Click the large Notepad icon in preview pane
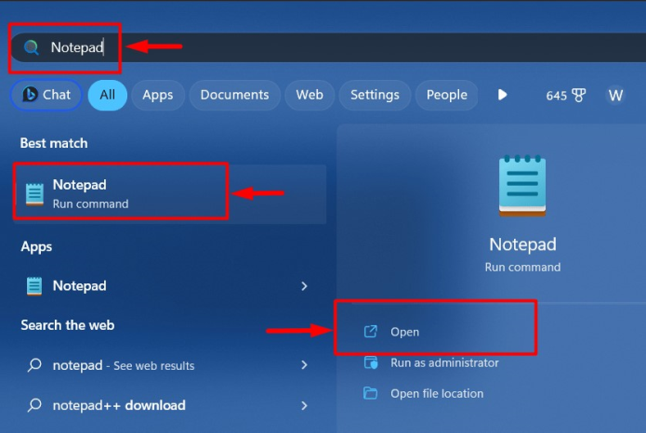646x433 pixels. 522,186
